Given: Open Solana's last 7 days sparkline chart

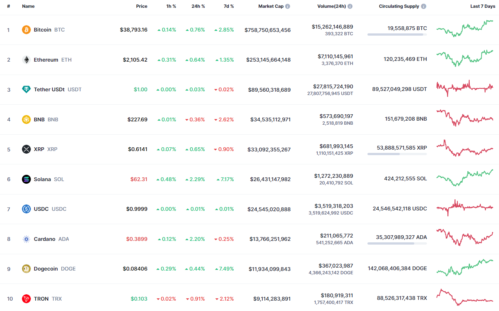Looking at the screenshot, I should point(465,178).
